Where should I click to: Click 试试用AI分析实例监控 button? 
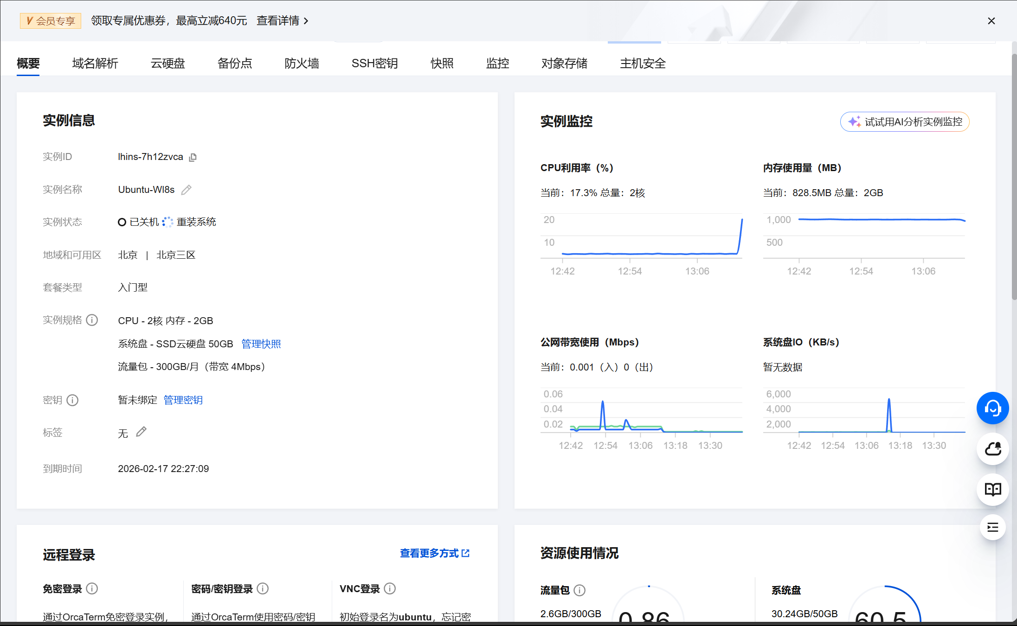point(904,121)
